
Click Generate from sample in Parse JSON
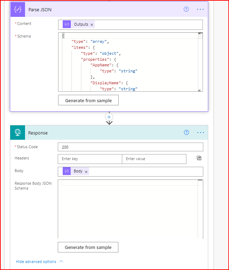pyautogui.click(x=88, y=100)
